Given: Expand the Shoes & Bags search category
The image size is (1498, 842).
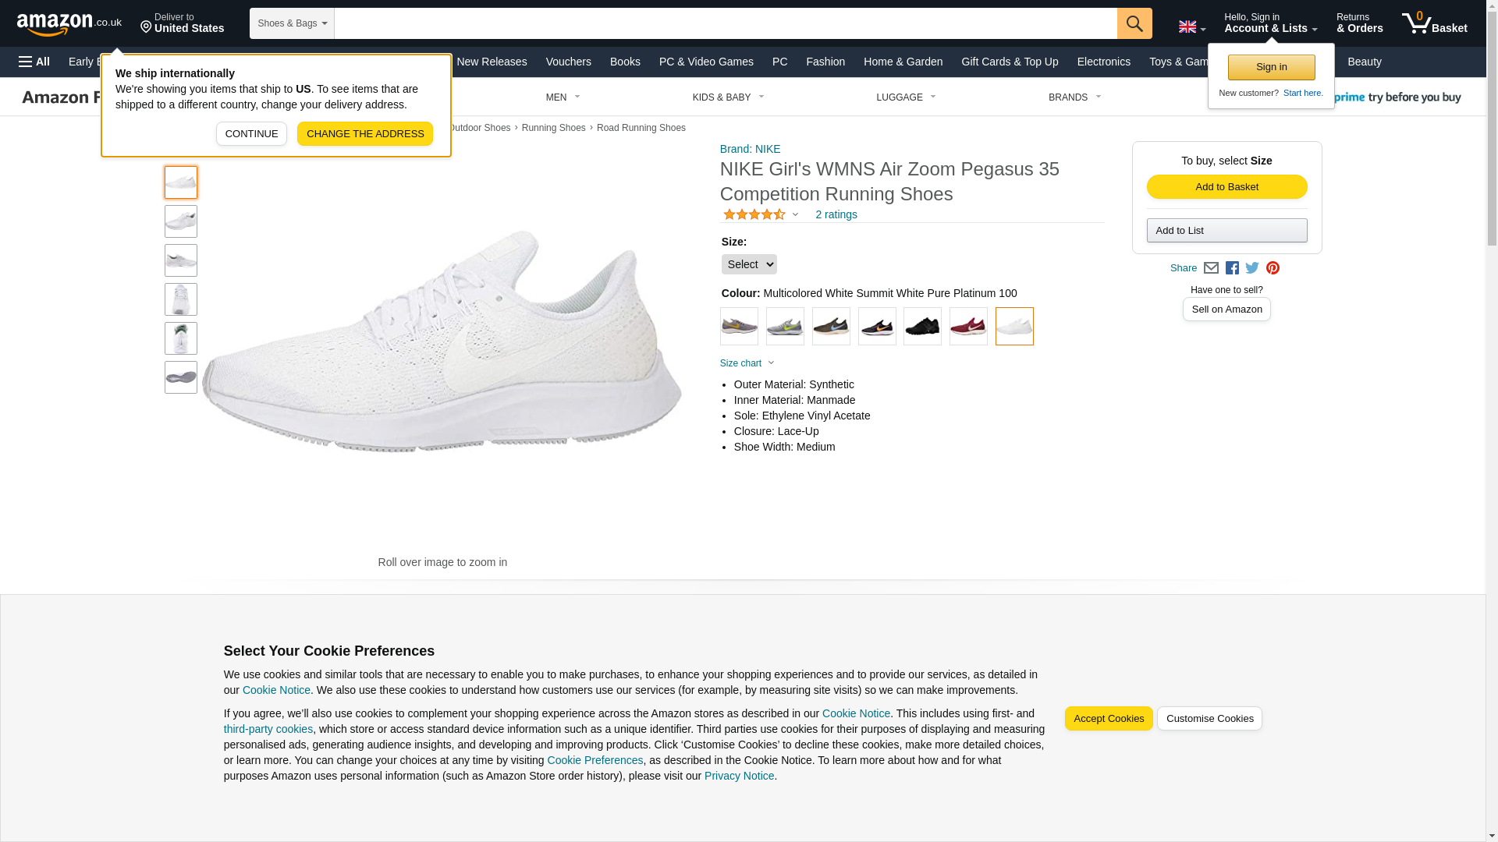Looking at the screenshot, I should 292,23.
